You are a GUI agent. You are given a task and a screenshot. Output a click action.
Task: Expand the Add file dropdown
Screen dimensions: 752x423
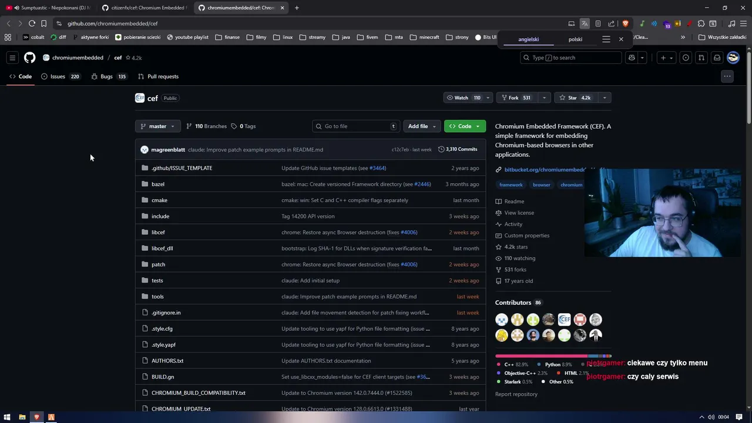coord(422,126)
